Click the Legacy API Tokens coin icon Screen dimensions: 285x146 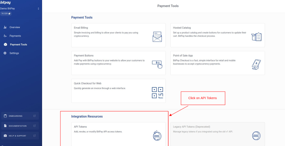pos(256,136)
